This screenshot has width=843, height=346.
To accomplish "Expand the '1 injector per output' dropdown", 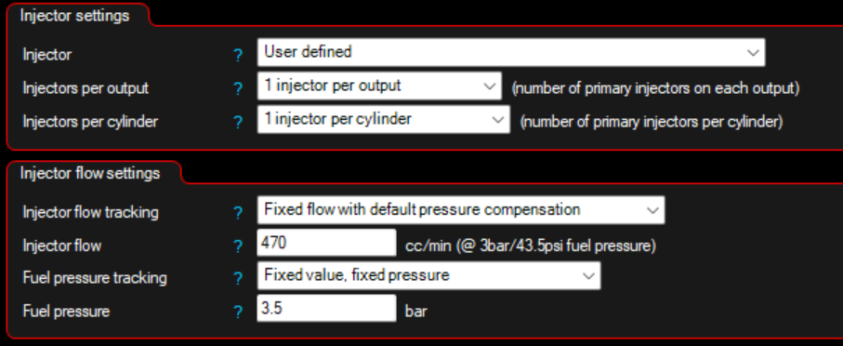I will point(379,86).
